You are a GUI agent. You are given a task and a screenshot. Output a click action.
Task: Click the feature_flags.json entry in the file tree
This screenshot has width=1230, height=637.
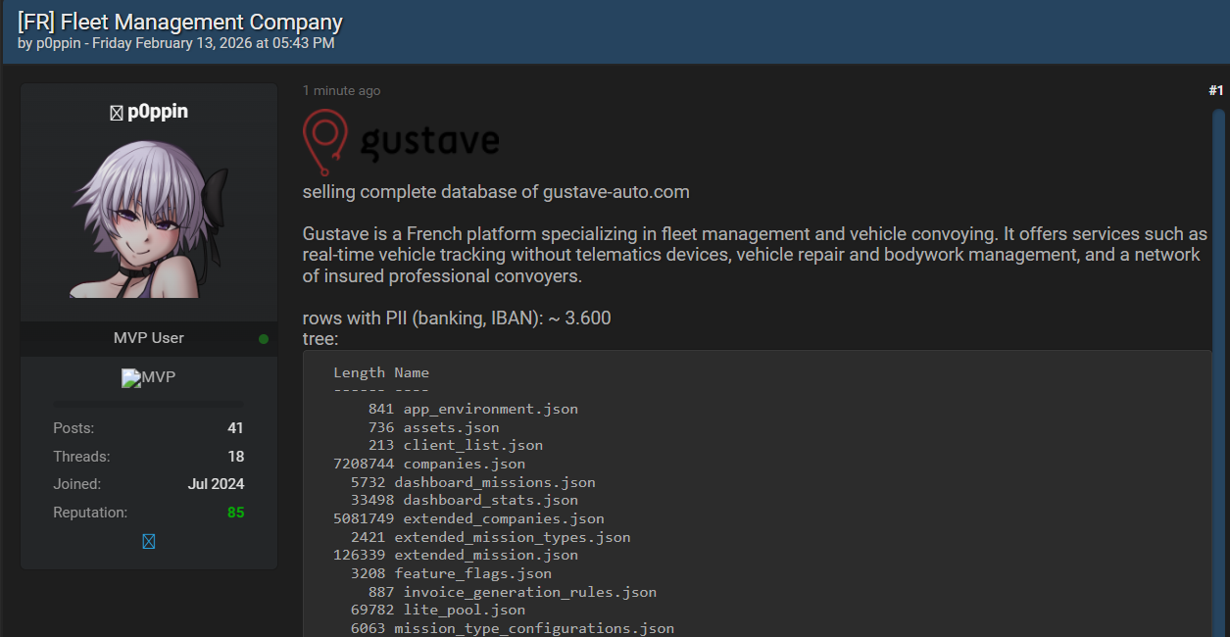pos(472,573)
